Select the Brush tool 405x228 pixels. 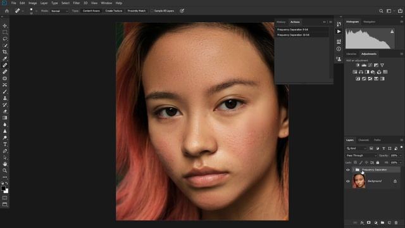tap(4, 91)
